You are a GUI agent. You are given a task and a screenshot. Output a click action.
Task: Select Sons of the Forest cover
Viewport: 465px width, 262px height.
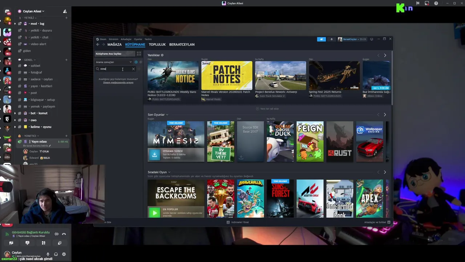click(x=280, y=199)
